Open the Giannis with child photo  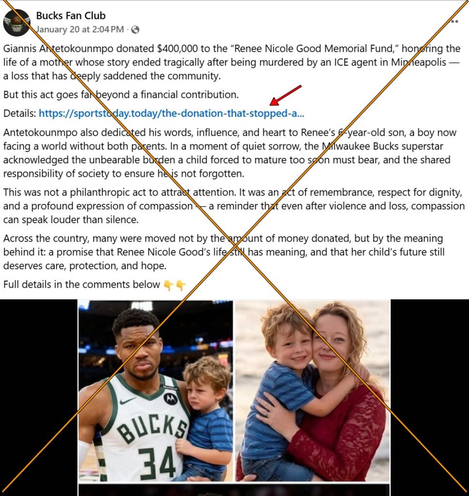155,391
